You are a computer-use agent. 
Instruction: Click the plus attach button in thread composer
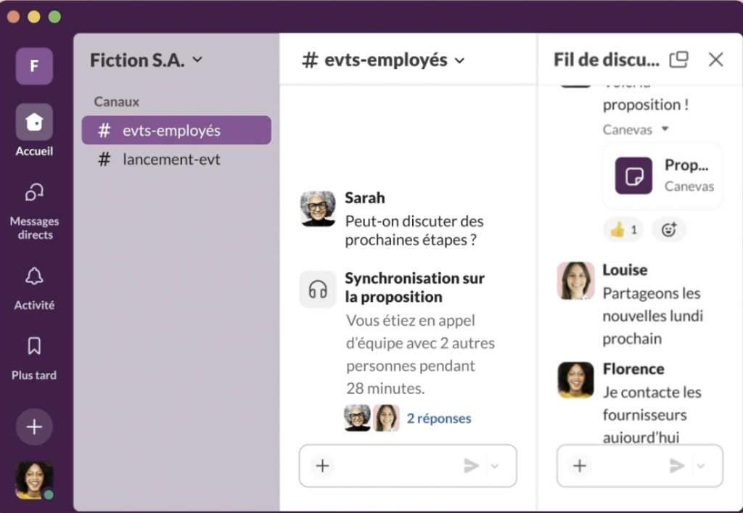coord(579,466)
